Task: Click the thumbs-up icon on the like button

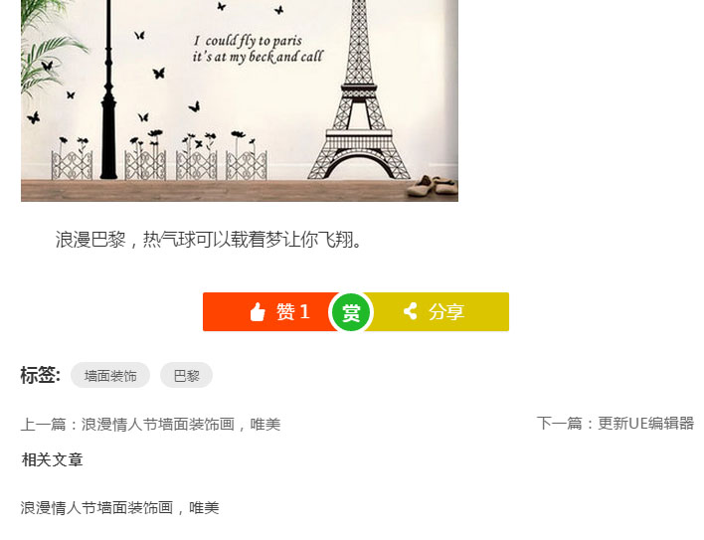Action: (x=258, y=311)
